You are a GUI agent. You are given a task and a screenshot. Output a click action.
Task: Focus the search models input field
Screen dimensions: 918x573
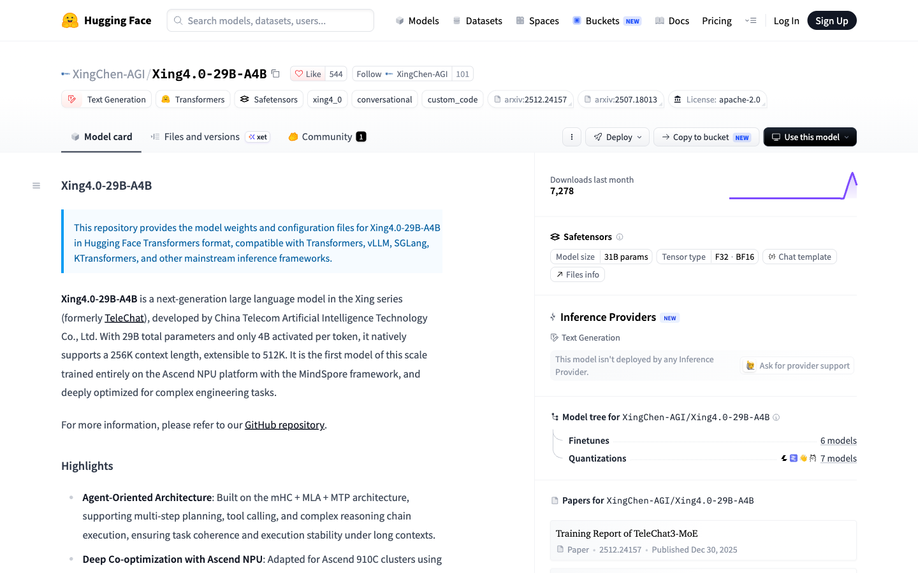[x=270, y=20]
